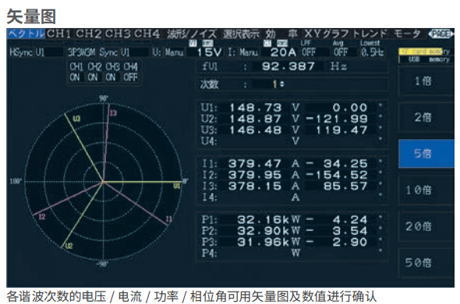Viewport: 460px width, 304px height.
Task: Click I3 current value 378.15
Action: tap(255, 186)
